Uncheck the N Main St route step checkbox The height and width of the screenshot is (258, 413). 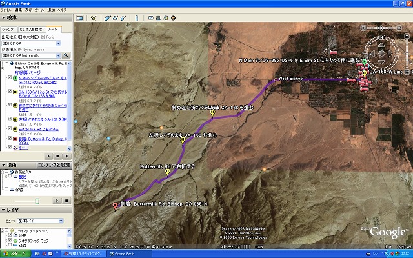10,77
